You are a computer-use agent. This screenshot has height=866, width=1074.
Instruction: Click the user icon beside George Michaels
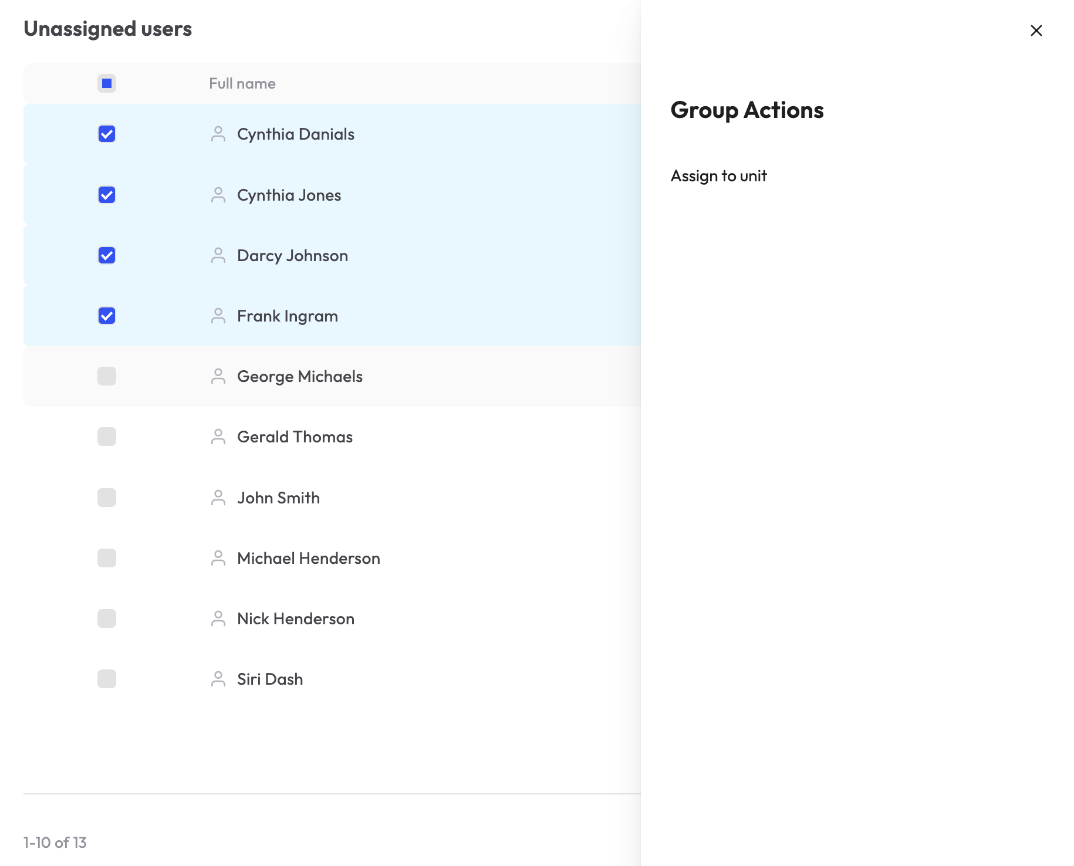pyautogui.click(x=218, y=376)
